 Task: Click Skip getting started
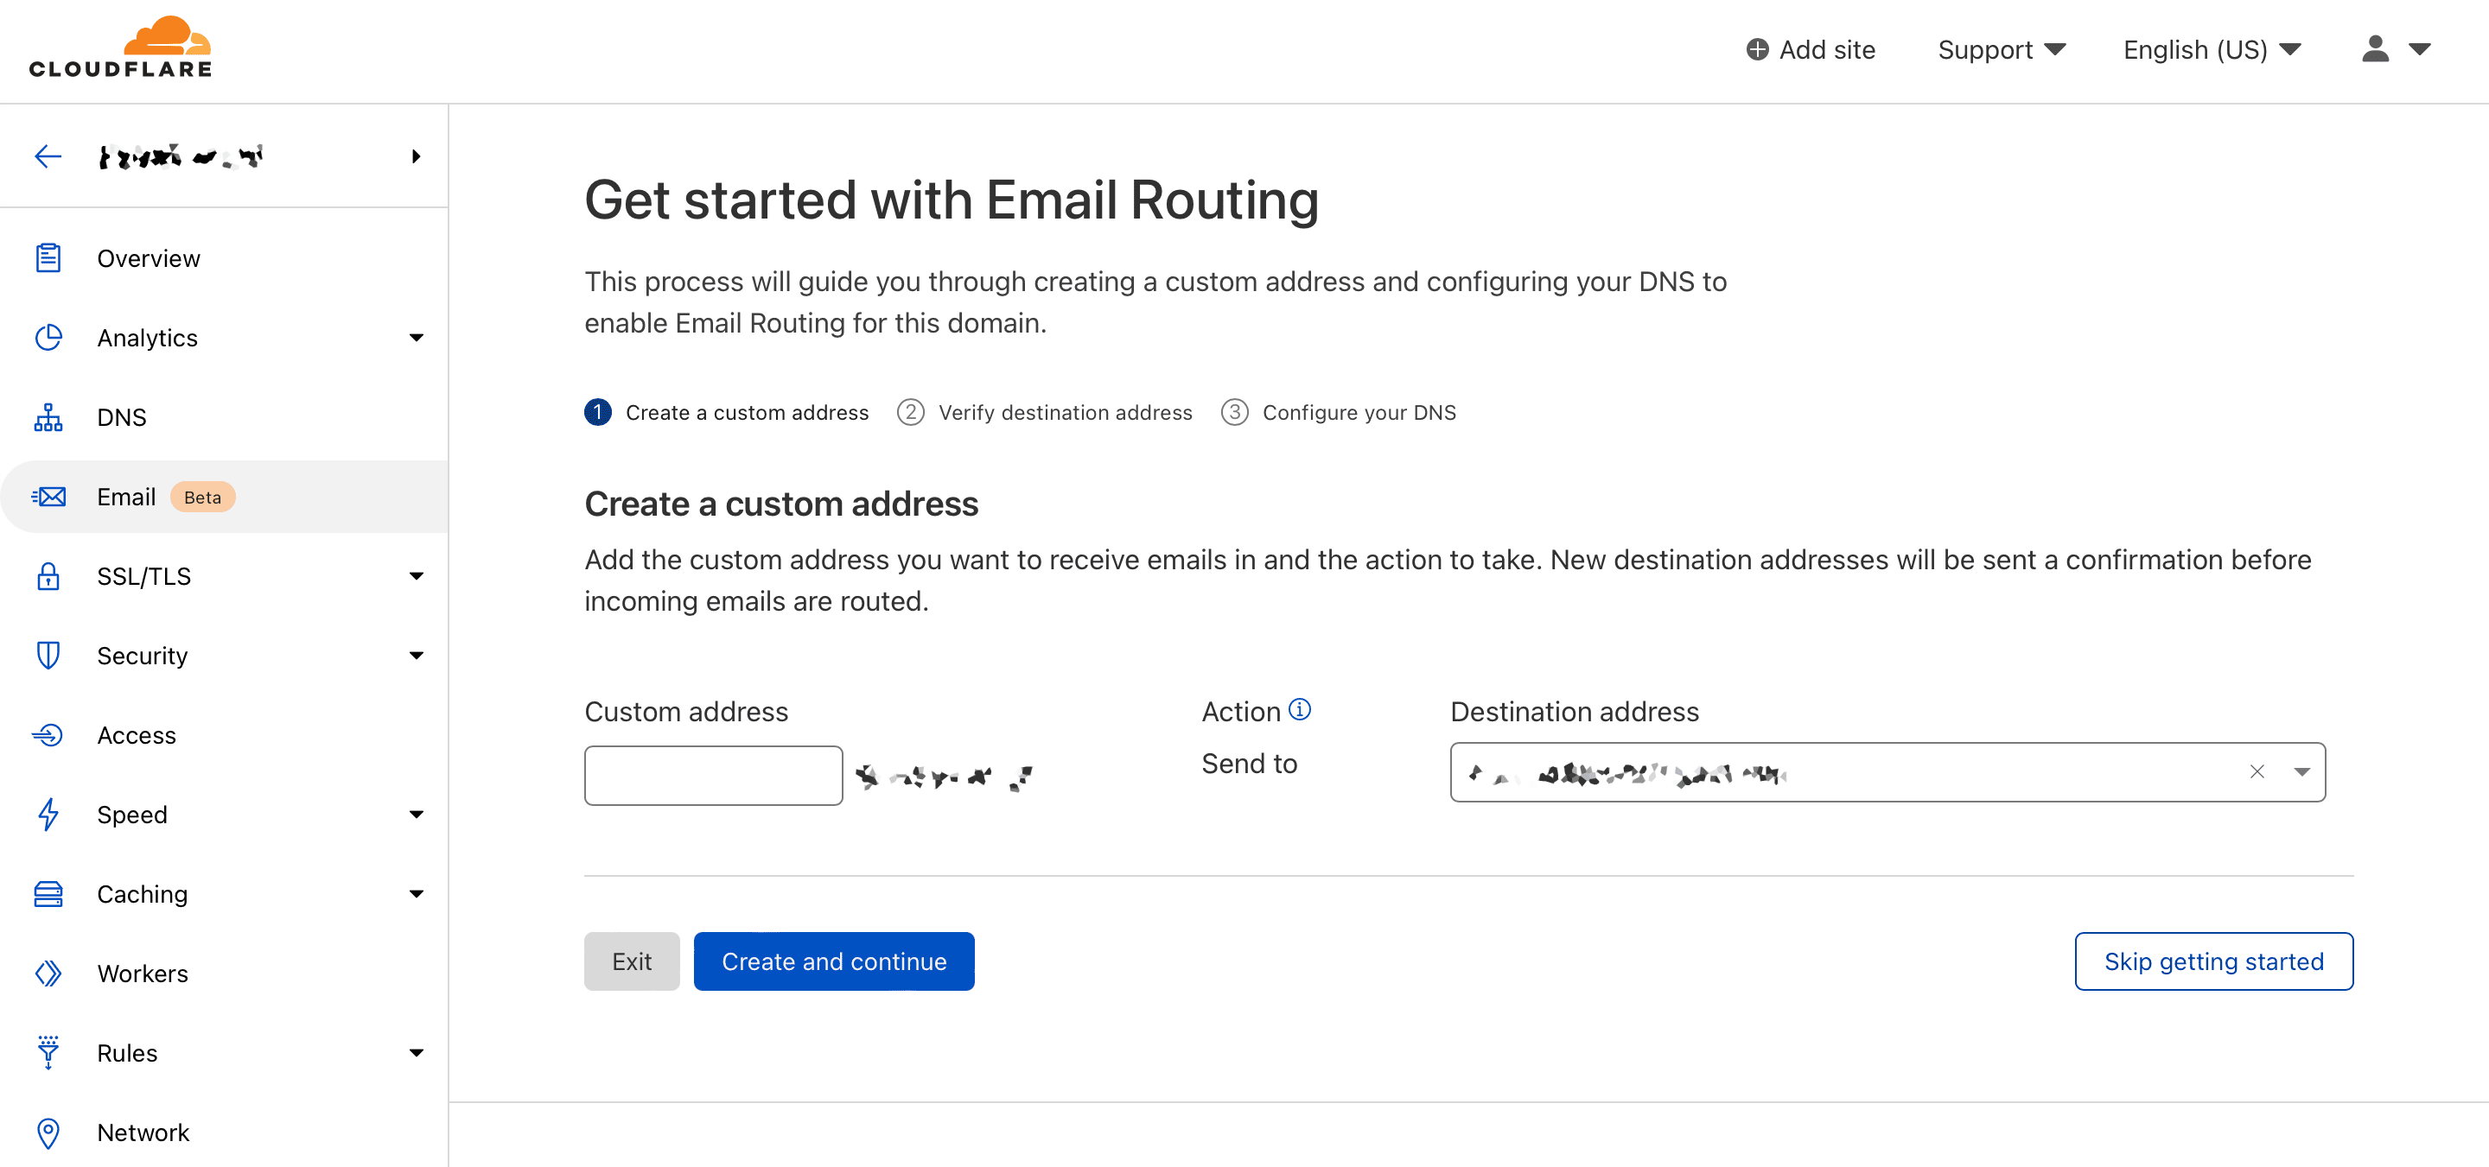2213,961
